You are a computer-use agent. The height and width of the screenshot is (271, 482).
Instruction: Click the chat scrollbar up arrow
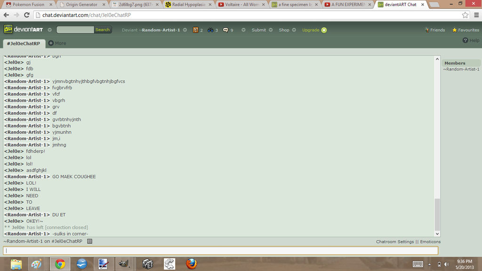click(x=437, y=59)
